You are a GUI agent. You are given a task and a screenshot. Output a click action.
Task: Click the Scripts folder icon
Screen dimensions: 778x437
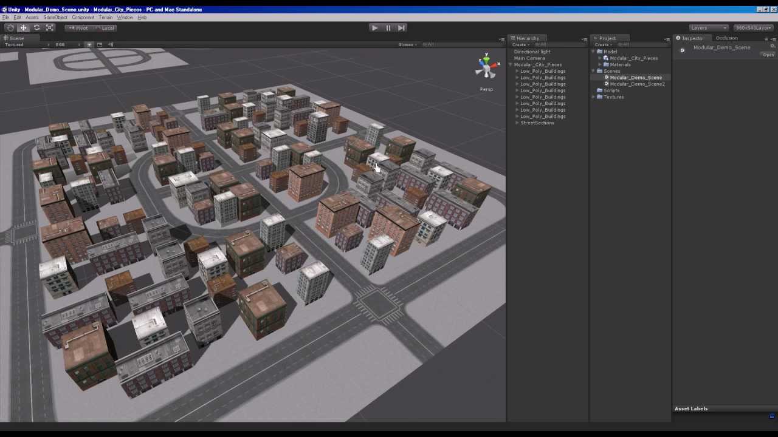599,90
